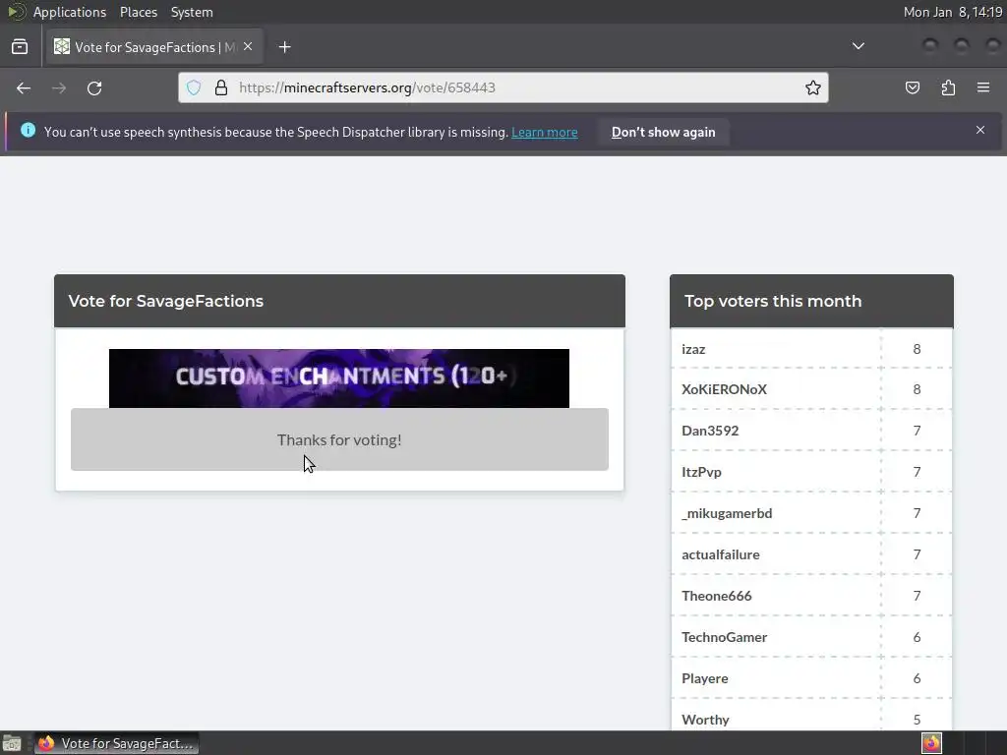This screenshot has width=1007, height=755.
Task: Click voter name _mikugamerbd
Action: (x=727, y=513)
